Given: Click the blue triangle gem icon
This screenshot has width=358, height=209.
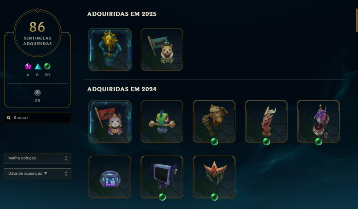Looking at the screenshot, I should click(x=38, y=66).
